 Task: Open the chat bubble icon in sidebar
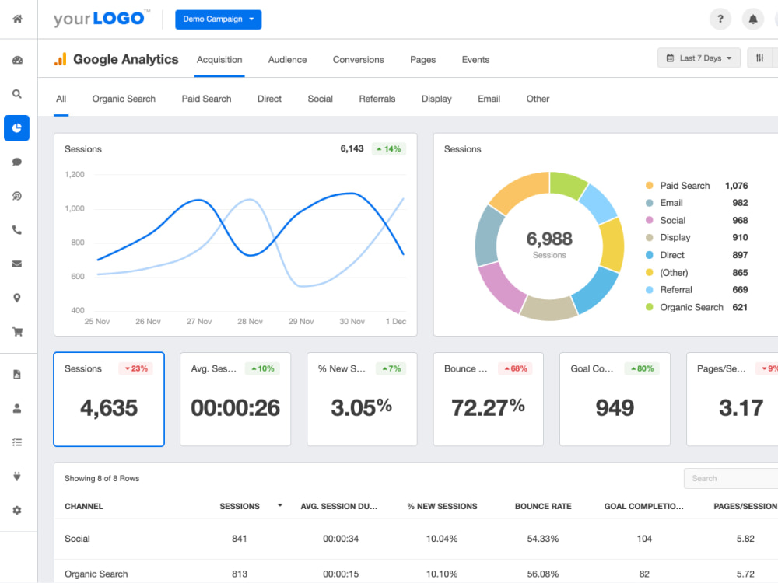pos(17,162)
